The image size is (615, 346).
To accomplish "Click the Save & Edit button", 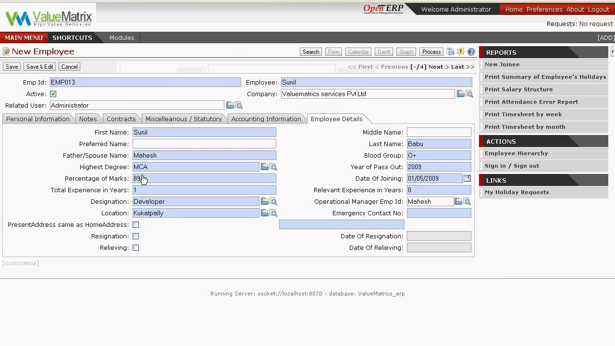I will [40, 67].
